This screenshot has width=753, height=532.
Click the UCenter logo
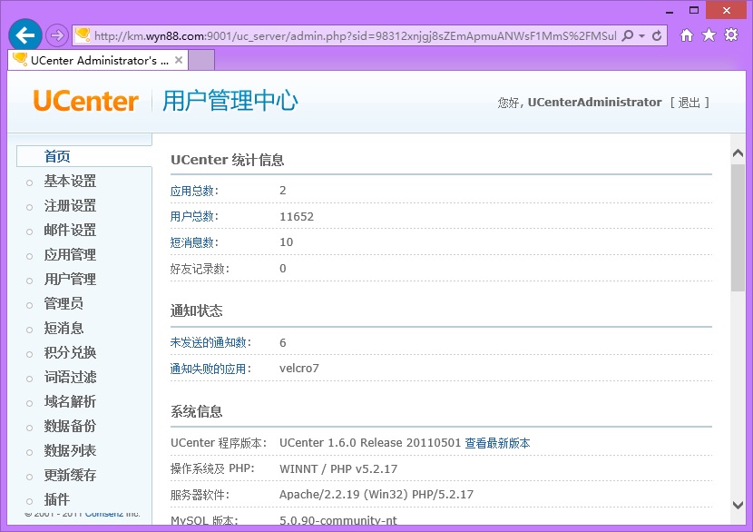pyautogui.click(x=86, y=101)
